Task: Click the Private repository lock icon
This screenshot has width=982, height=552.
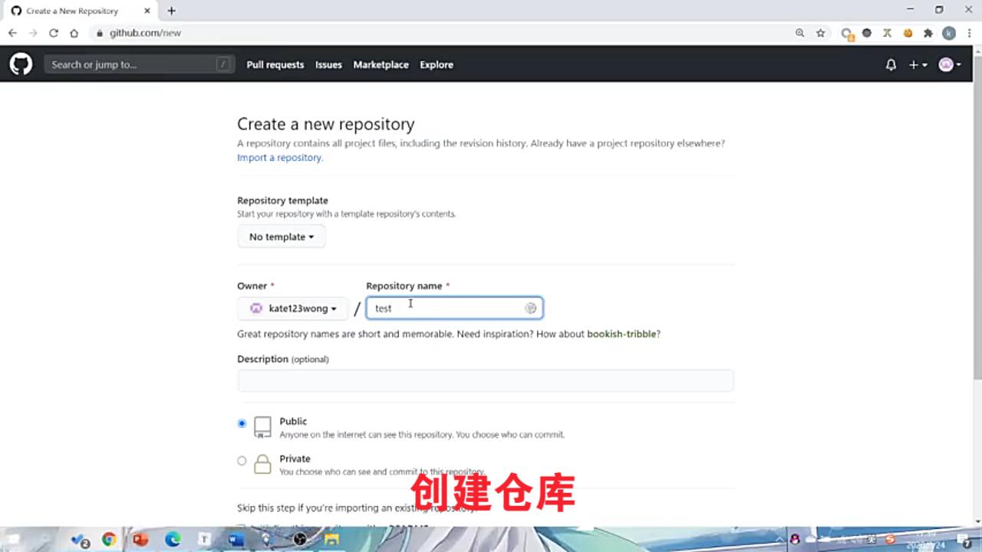Action: pyautogui.click(x=262, y=464)
